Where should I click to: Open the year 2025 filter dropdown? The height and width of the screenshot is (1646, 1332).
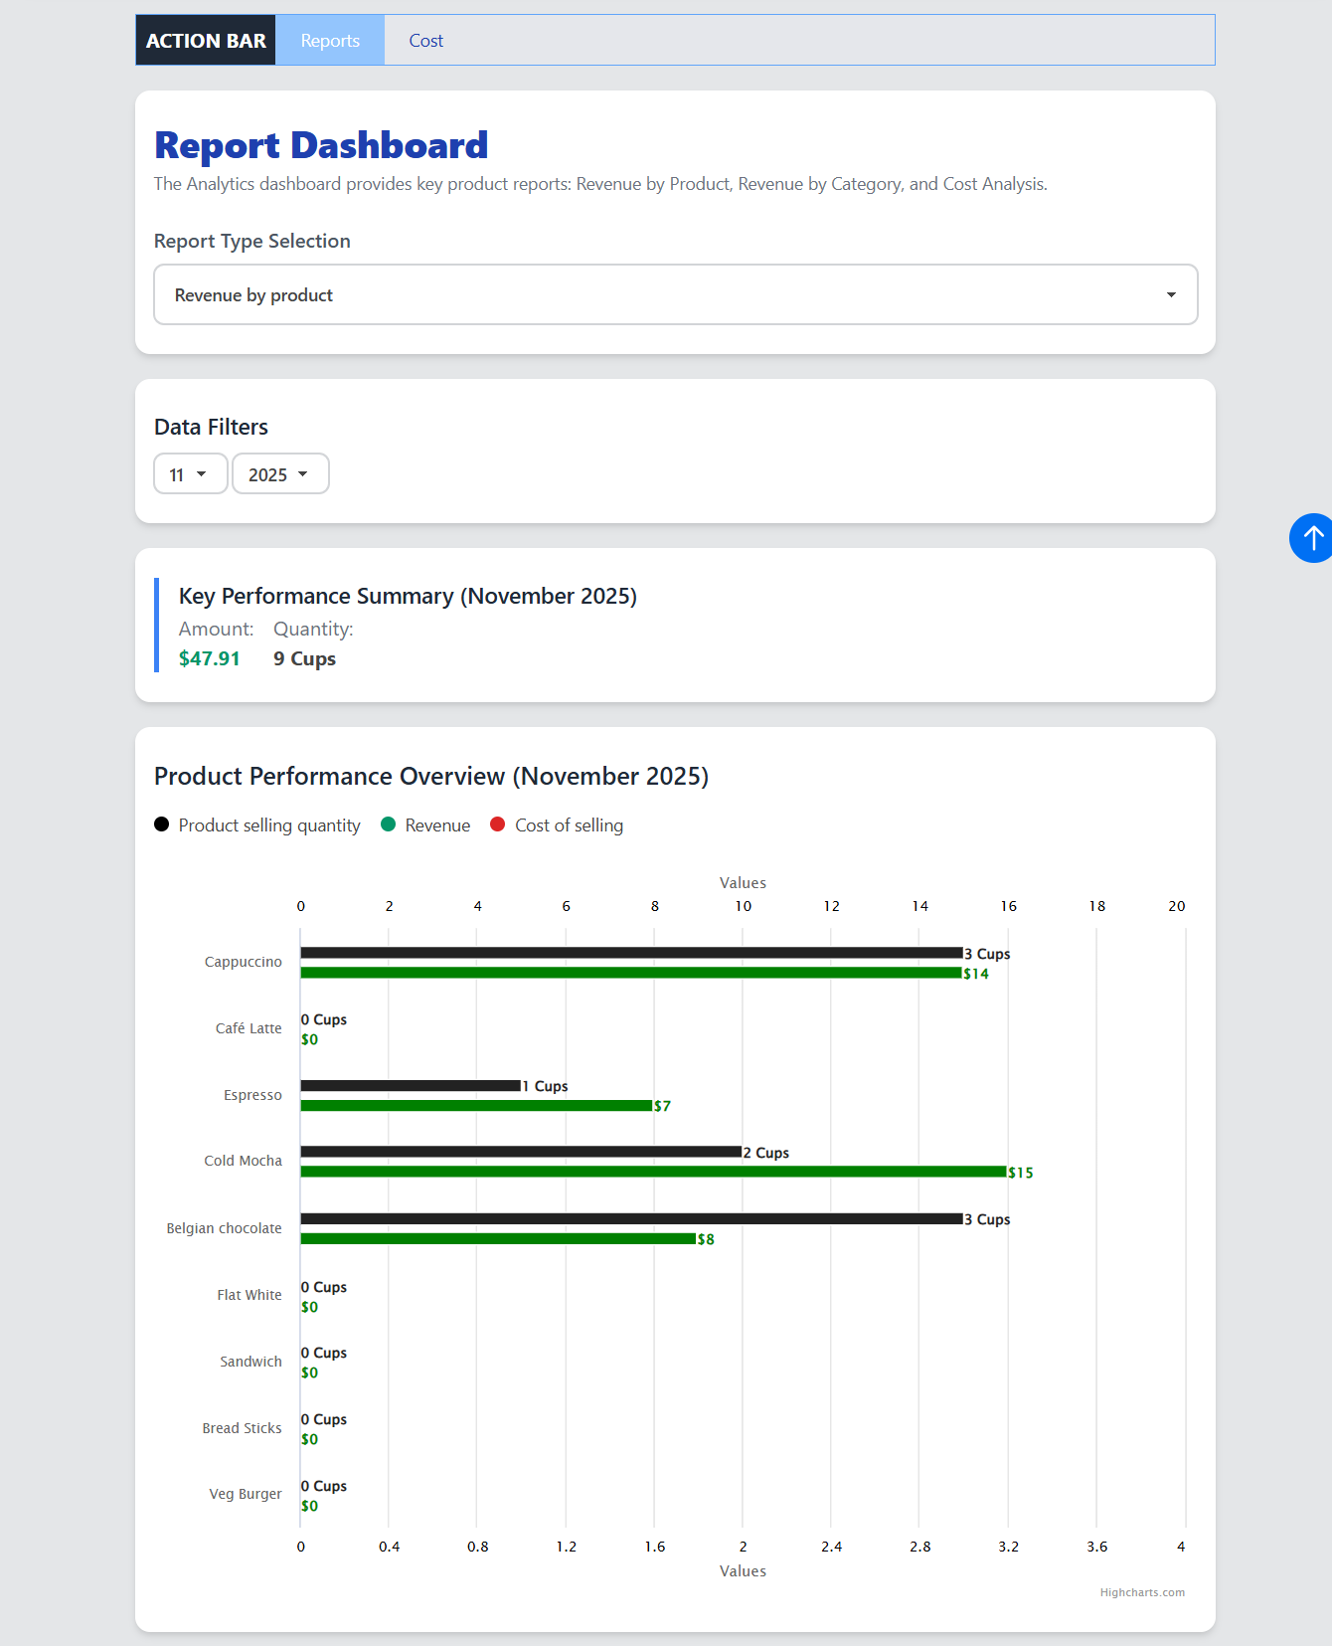280,474
